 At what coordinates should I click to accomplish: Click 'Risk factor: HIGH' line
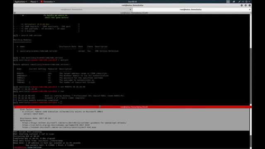click(30, 109)
